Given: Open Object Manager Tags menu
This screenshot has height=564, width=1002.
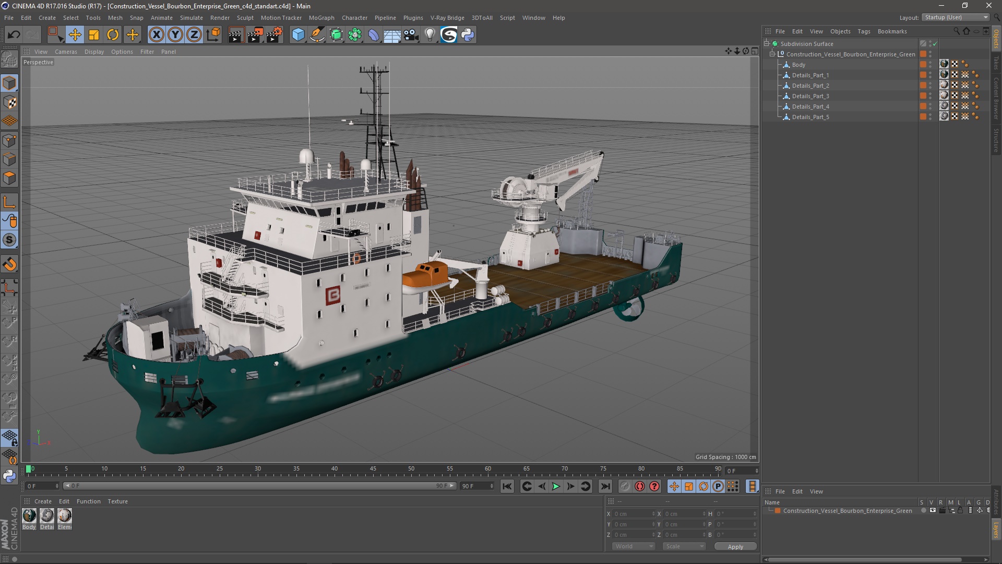Looking at the screenshot, I should point(864,31).
